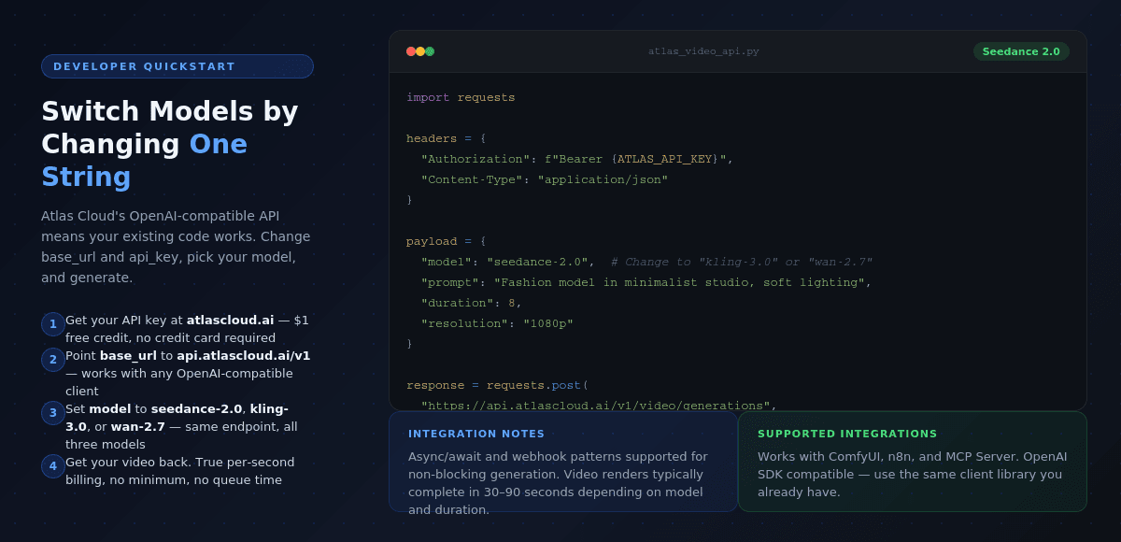Open the Integration Notes card heading
Viewport: 1121px width, 542px height.
476,434
